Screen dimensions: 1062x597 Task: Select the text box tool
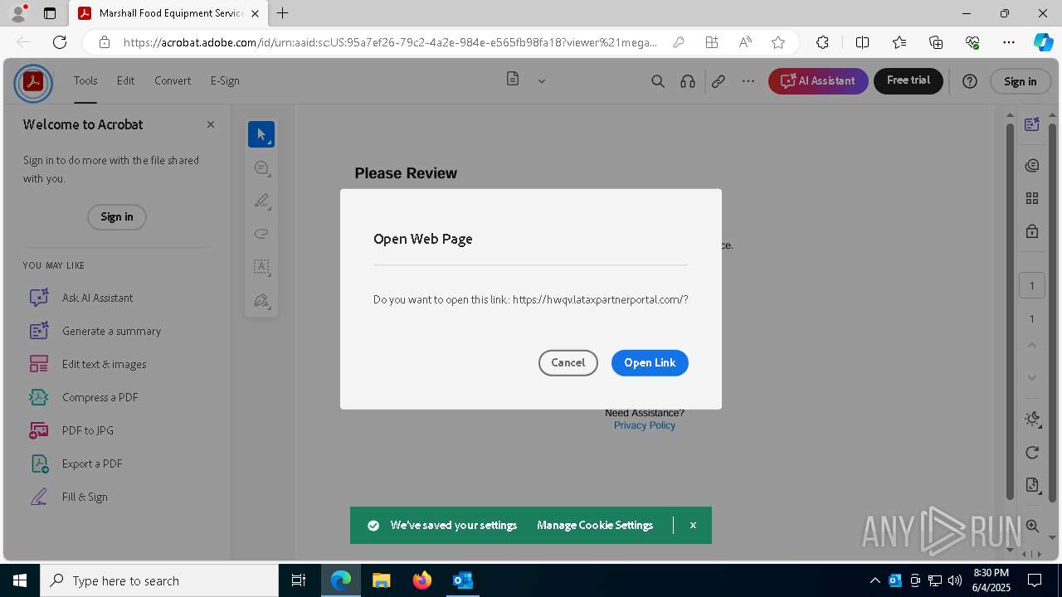(261, 267)
